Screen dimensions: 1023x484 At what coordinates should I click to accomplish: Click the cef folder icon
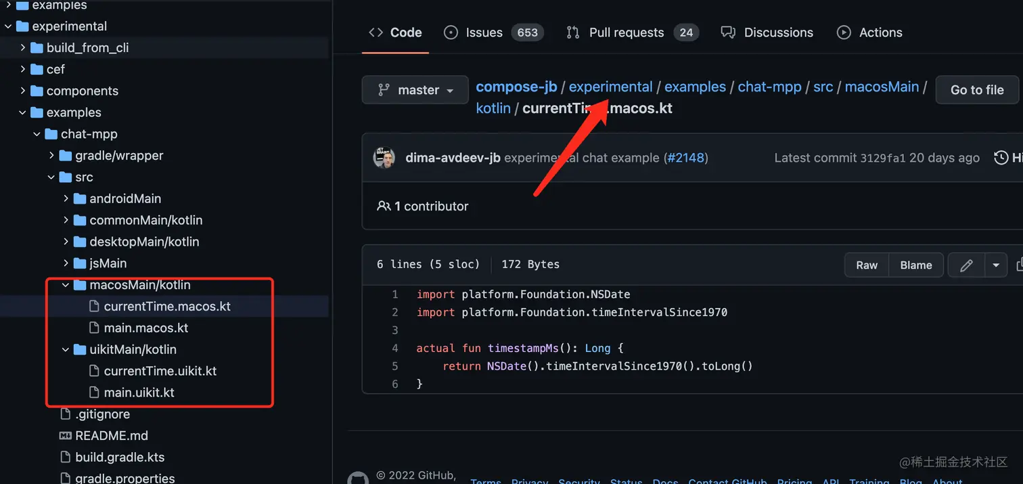point(37,70)
